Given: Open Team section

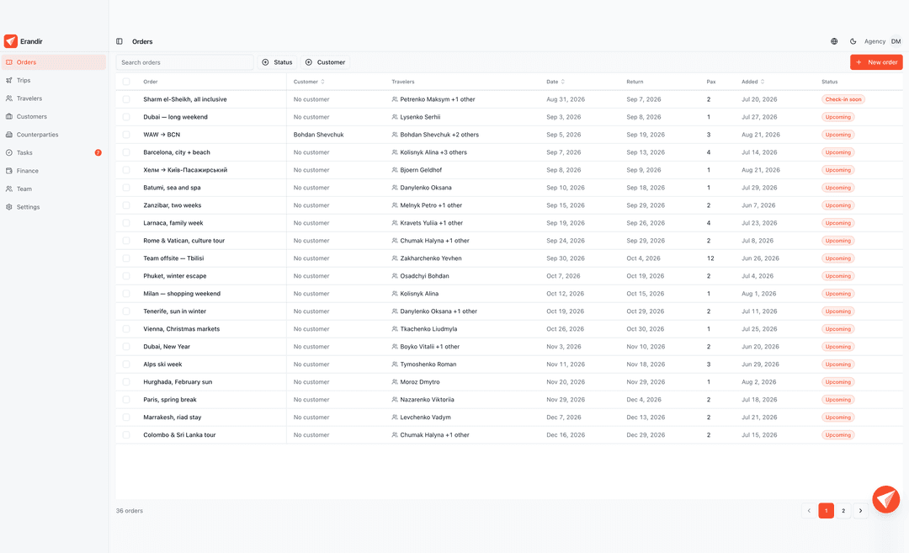Looking at the screenshot, I should pos(53,189).
